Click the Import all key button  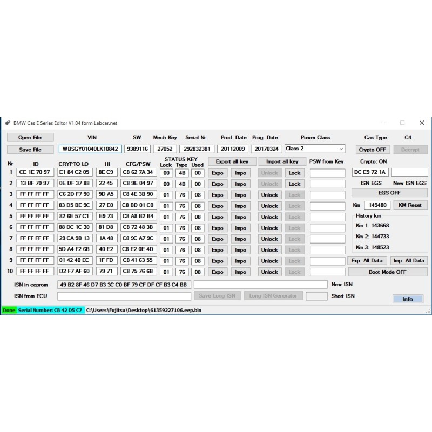(282, 161)
